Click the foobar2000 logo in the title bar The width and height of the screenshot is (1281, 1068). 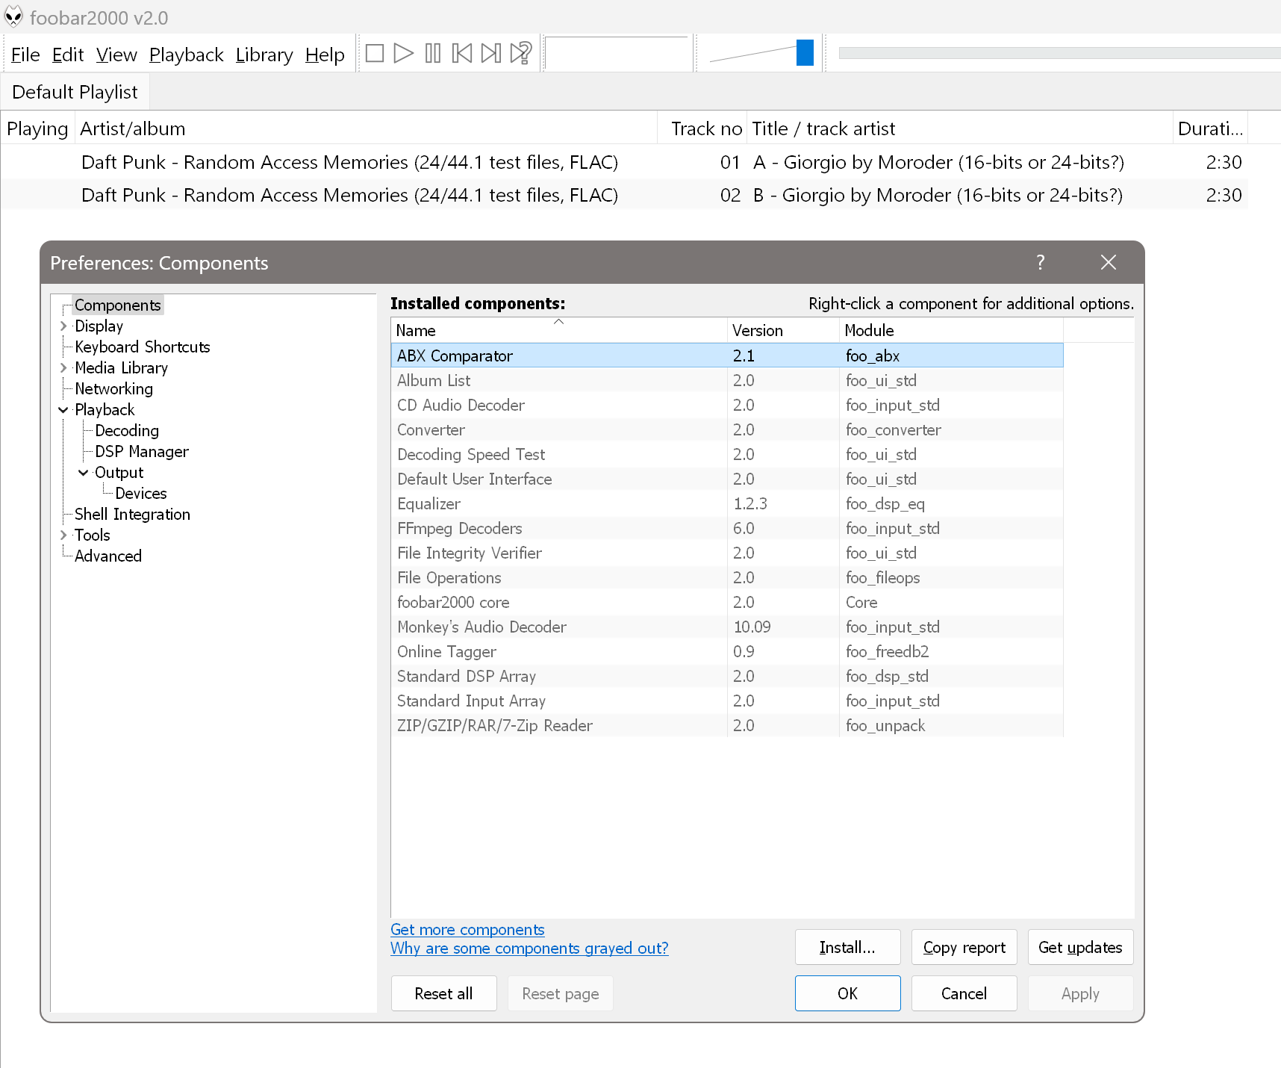13,16
